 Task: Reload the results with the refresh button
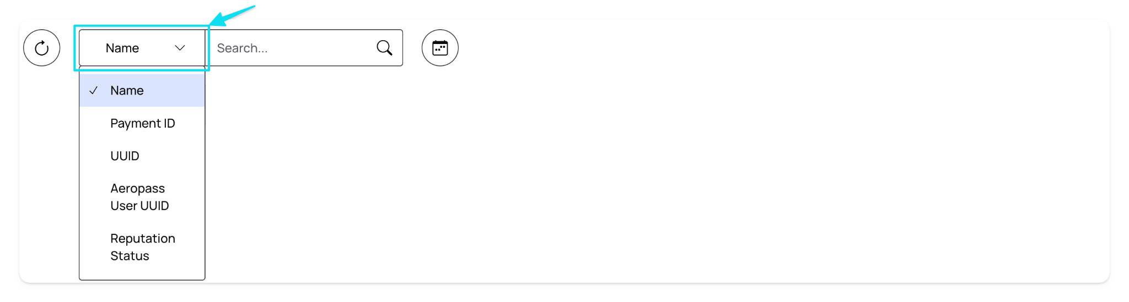41,48
